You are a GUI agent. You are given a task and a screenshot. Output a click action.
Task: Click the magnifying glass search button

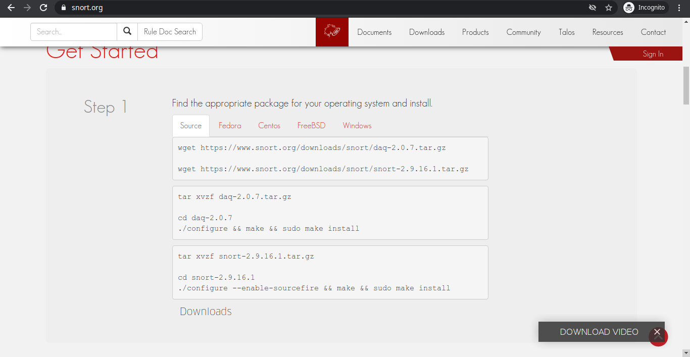pyautogui.click(x=127, y=32)
